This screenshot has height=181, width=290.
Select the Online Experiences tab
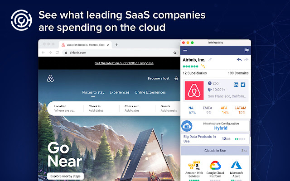(x=150, y=92)
